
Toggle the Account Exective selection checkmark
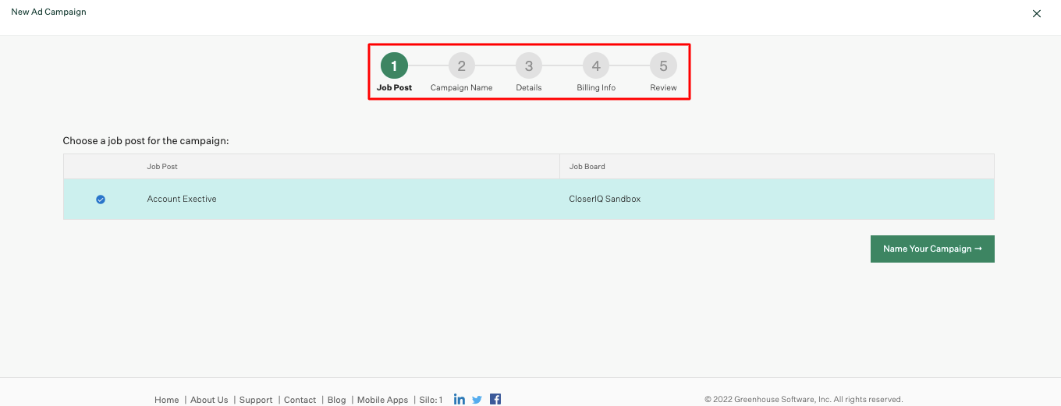(101, 199)
